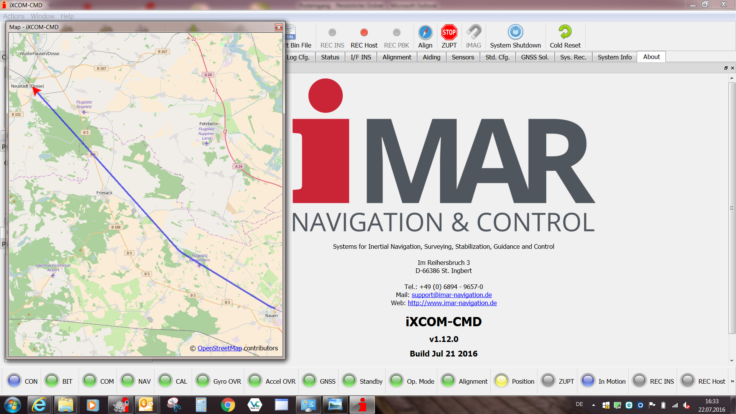Click the REC INS status bar indicator
Viewport: 736px width, 414px height.
(x=639, y=381)
